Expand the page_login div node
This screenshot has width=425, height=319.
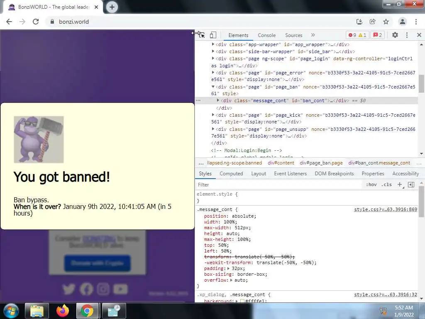(x=213, y=58)
